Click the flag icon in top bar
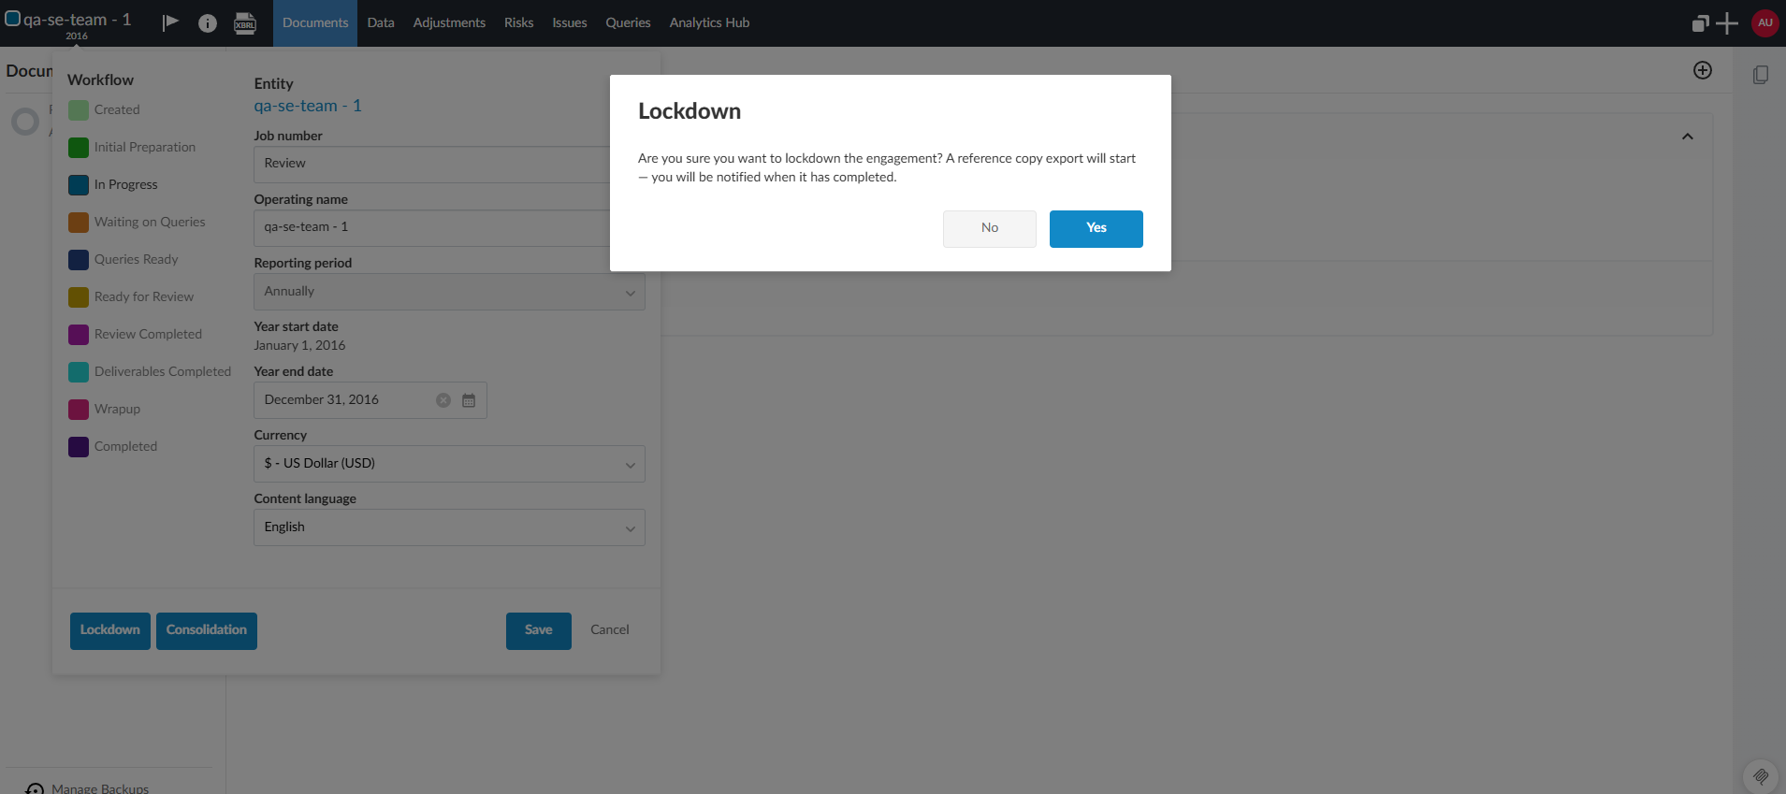 click(x=170, y=22)
